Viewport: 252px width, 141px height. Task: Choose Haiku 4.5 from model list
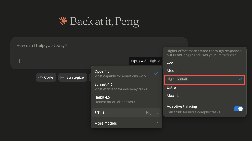pos(127,100)
